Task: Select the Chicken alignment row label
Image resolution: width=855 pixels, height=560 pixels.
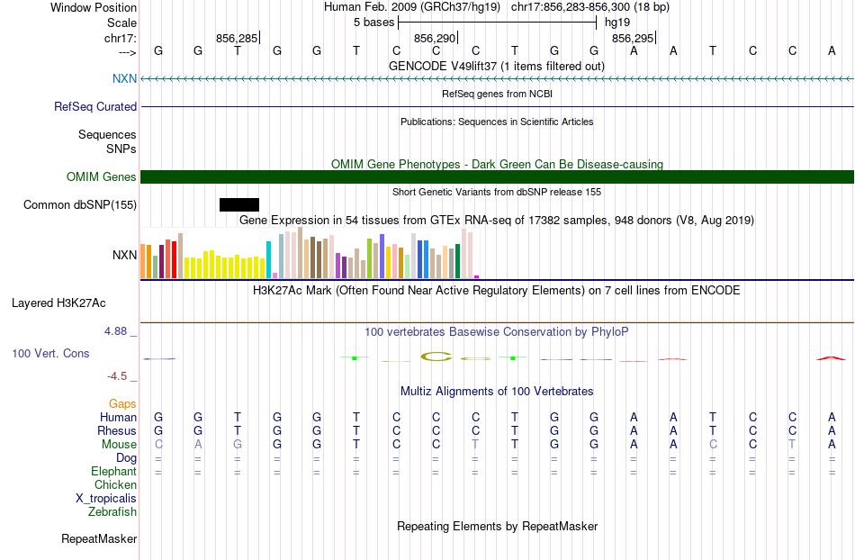Action: tap(115, 484)
